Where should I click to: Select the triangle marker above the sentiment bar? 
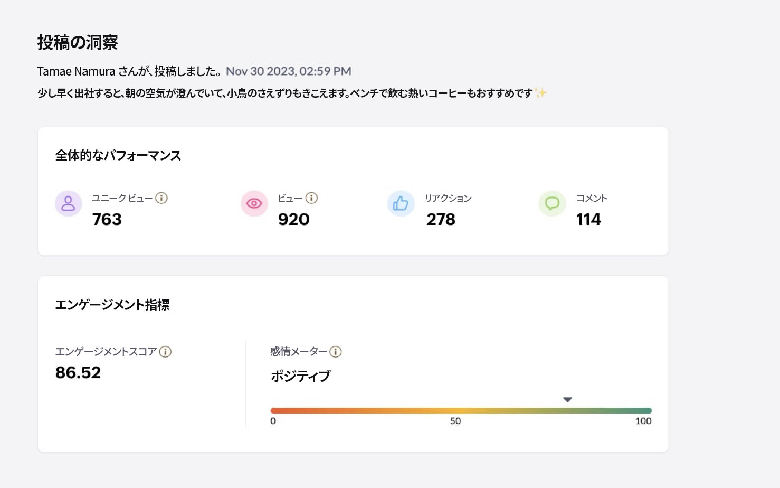567,400
